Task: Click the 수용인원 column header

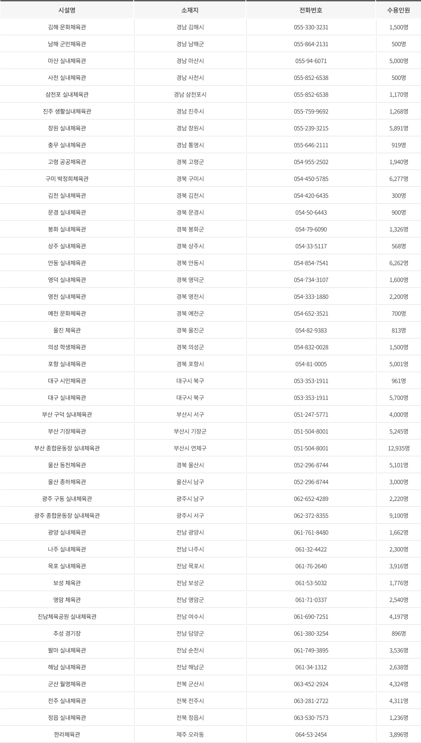Action: 399,10
